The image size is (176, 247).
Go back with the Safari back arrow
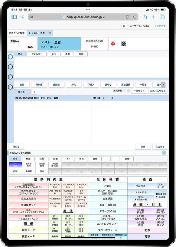click(22, 17)
